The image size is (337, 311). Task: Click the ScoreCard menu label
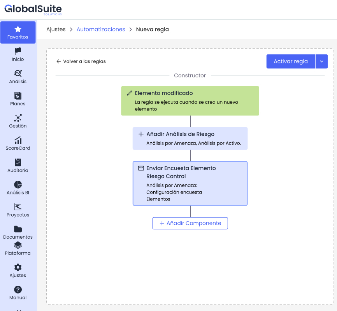(x=18, y=148)
